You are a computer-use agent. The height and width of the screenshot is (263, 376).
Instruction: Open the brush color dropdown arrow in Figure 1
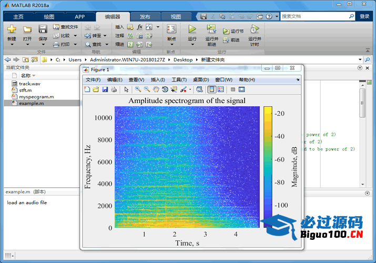(190, 89)
